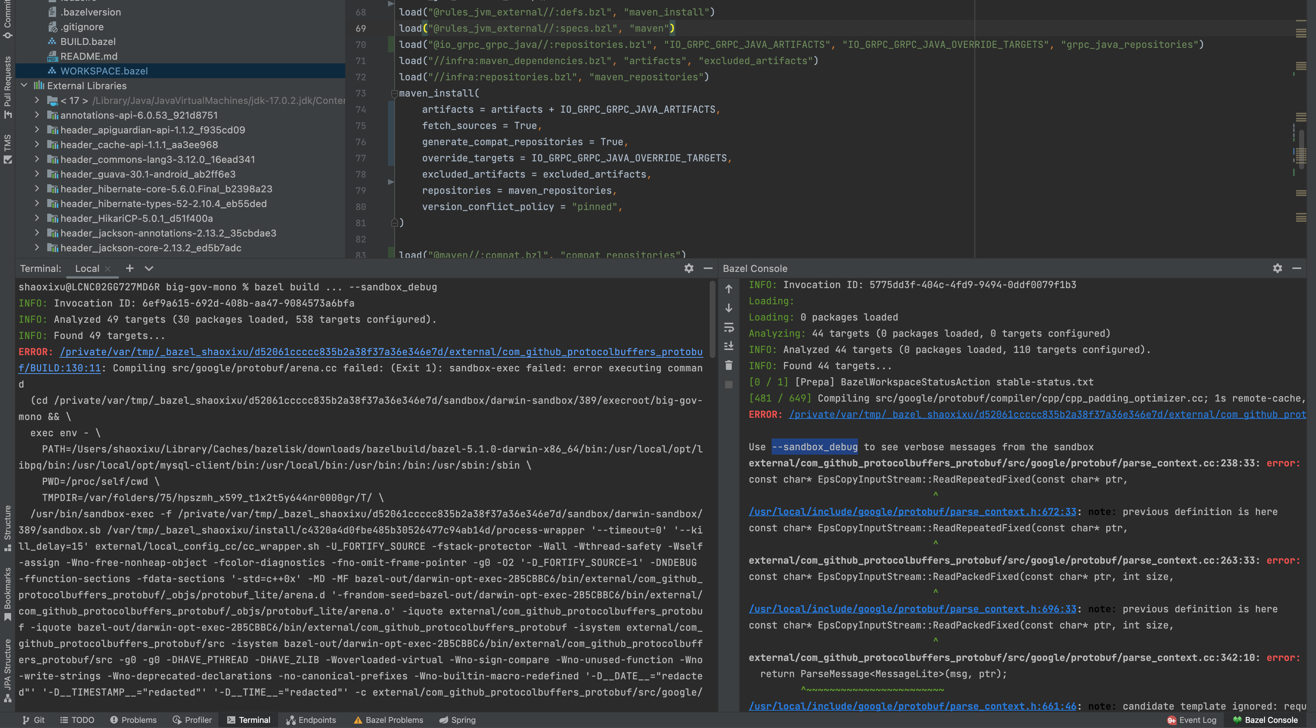Viewport: 1316px width, 728px height.
Task: Open Bazel Console settings gear
Action: coord(1277,268)
